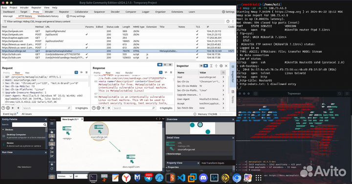Go to previous match in request search
The width and height of the screenshot is (352, 184).
point(13,108)
